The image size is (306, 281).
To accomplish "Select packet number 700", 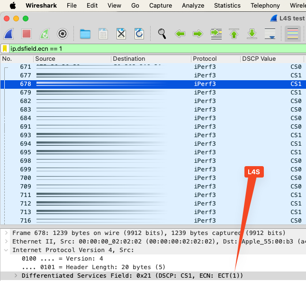I will point(153,178).
